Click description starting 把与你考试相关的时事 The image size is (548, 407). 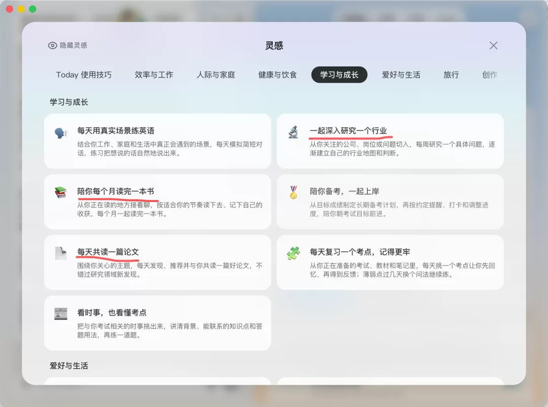(170, 330)
